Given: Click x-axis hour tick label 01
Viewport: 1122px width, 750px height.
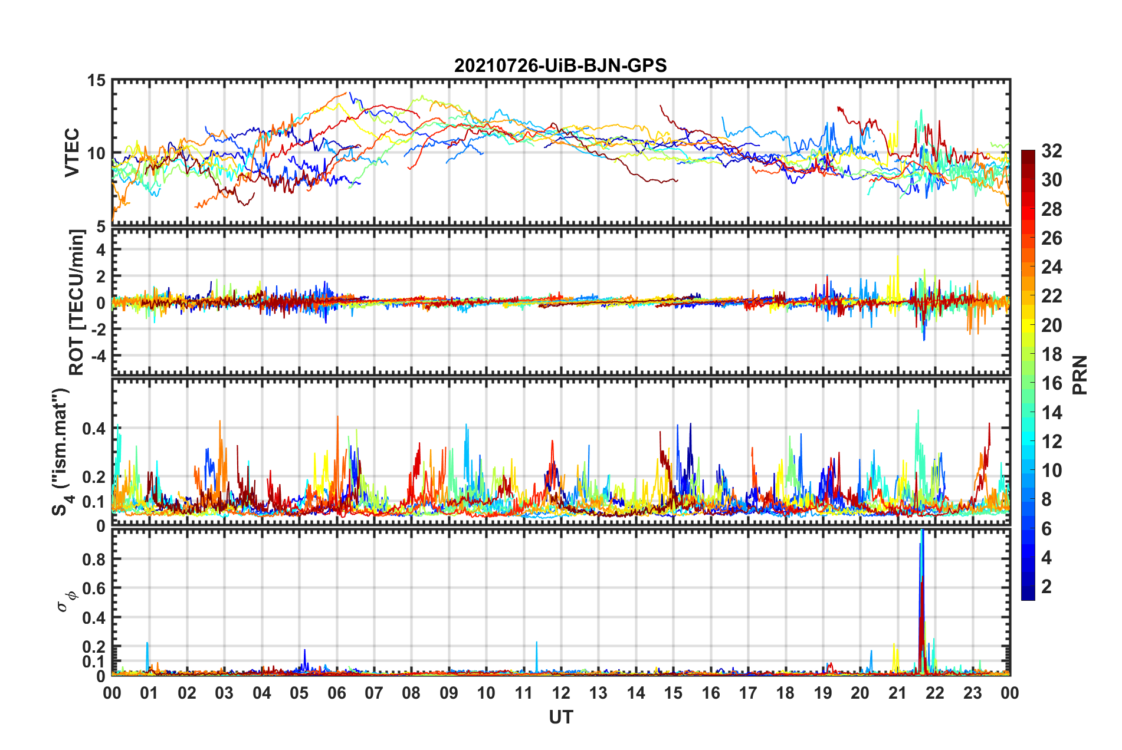Looking at the screenshot, I should [x=149, y=693].
